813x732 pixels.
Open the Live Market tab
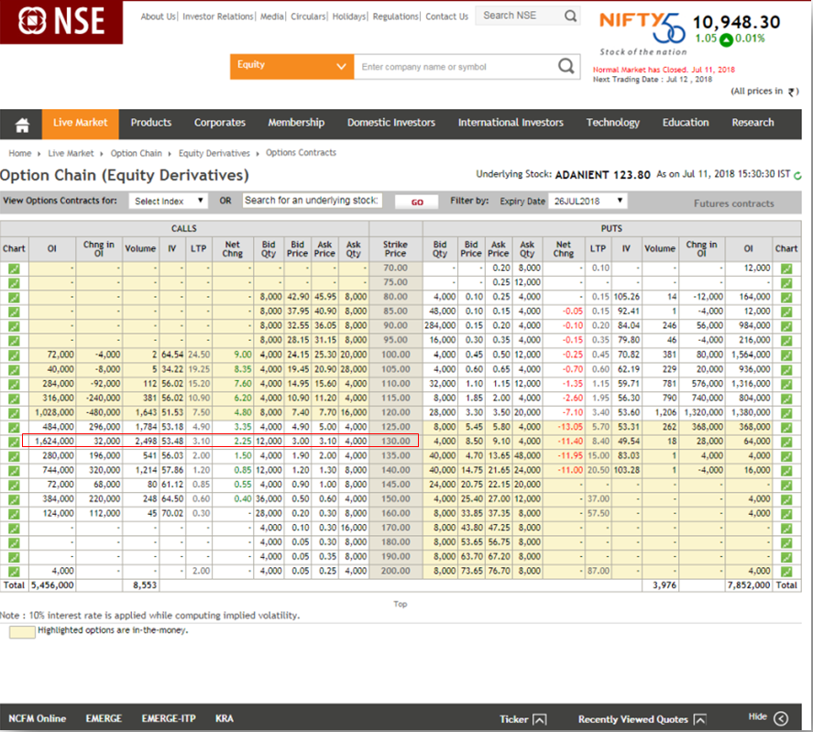81,124
